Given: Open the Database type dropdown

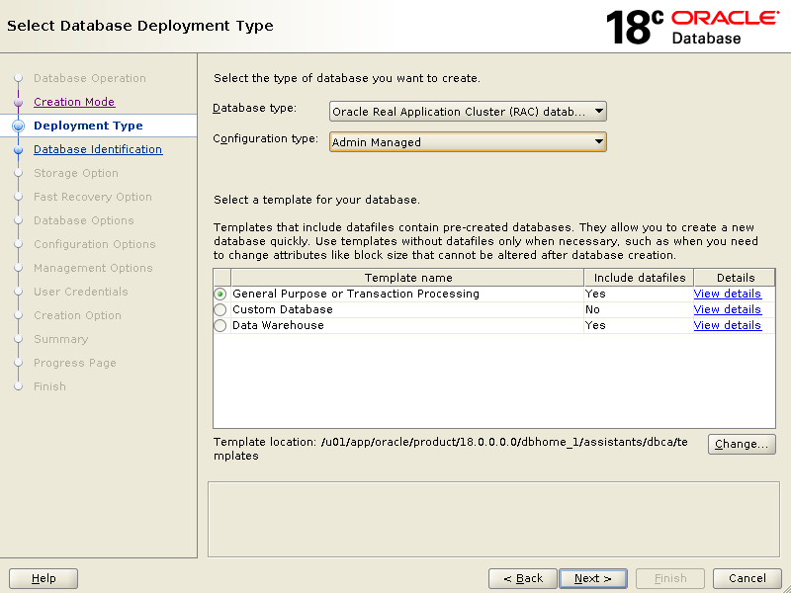Looking at the screenshot, I should point(468,112).
